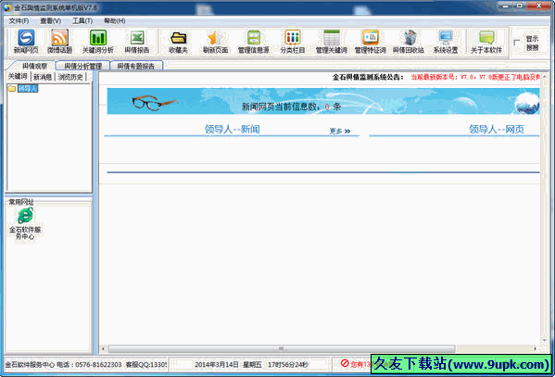Open 分类栏目 category columns
555x377 pixels.
pos(293,42)
